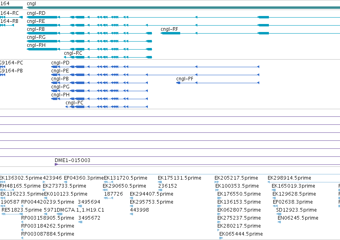Click the 164-RB transcript label
340x240 pixels.
pyautogui.click(x=9, y=21)
